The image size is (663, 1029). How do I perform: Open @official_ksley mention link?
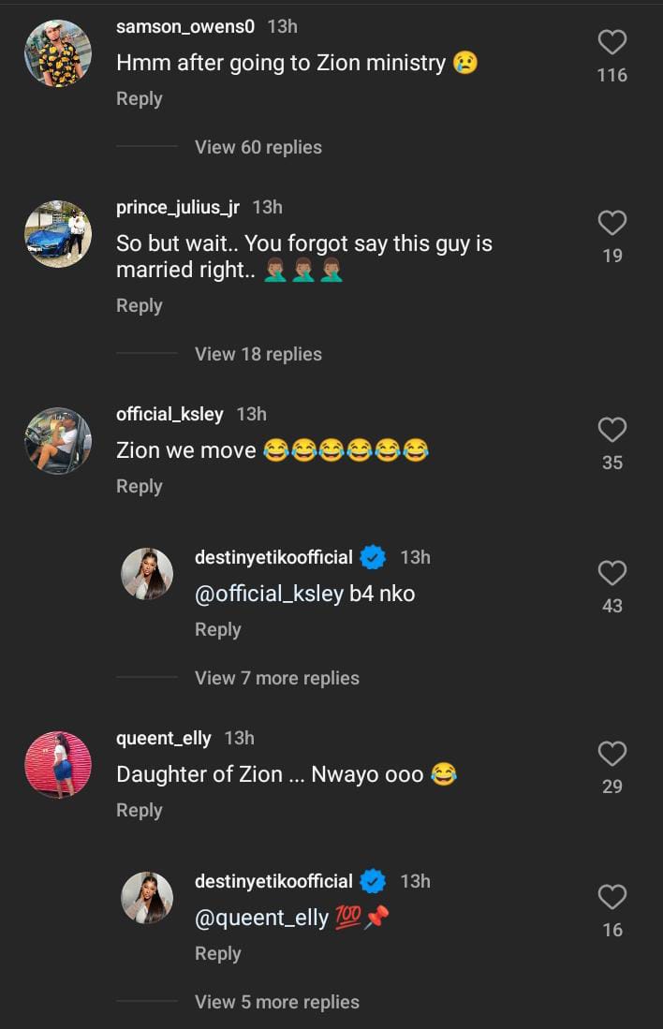pyautogui.click(x=269, y=594)
